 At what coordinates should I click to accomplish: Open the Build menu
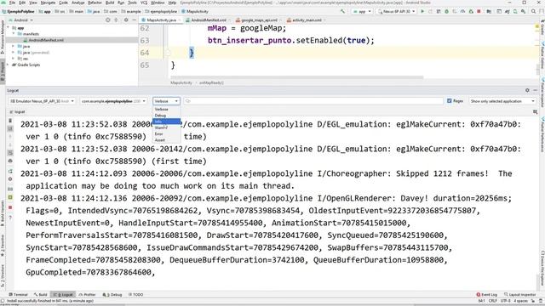[110, 3]
